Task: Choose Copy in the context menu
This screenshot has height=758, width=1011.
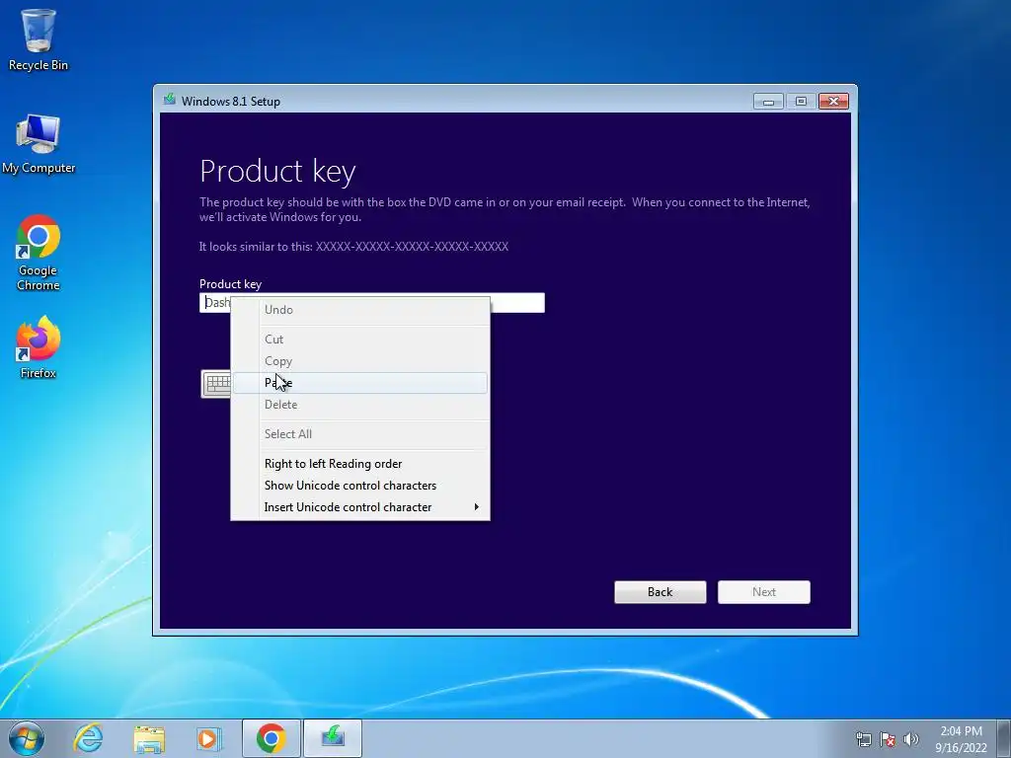Action: click(x=359, y=361)
